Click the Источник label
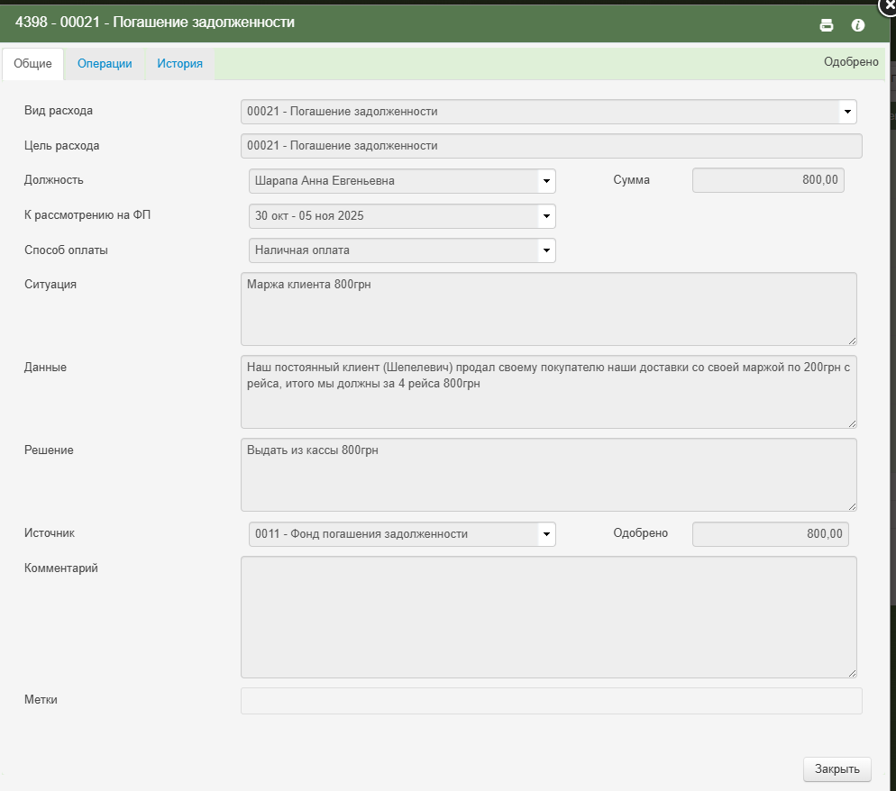This screenshot has height=791, width=896. point(50,532)
